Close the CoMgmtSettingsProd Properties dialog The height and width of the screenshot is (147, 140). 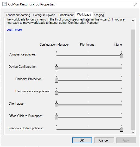point(136,4)
